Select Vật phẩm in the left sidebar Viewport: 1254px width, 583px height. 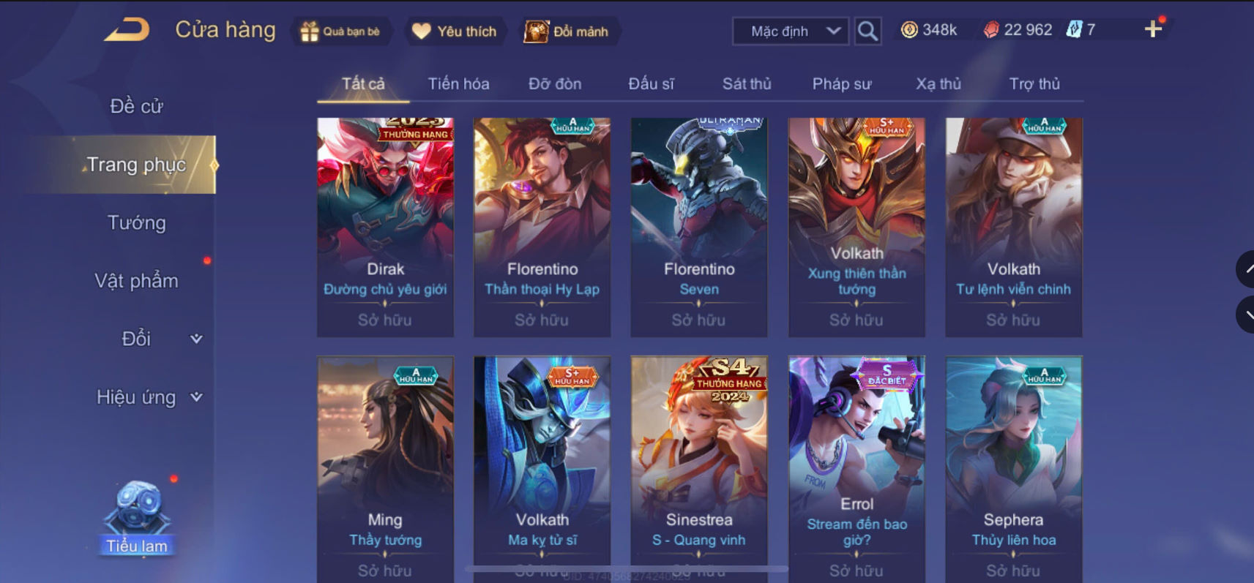click(x=136, y=281)
